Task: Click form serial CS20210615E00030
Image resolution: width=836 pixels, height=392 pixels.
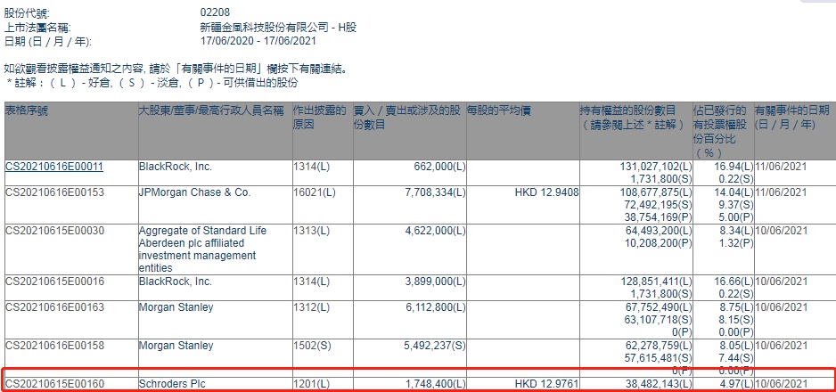Action: point(54,231)
